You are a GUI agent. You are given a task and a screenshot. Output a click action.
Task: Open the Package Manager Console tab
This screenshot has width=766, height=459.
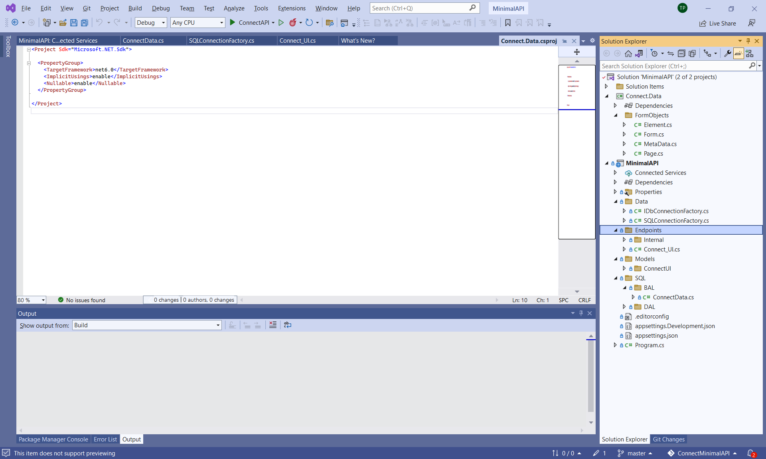(53, 439)
